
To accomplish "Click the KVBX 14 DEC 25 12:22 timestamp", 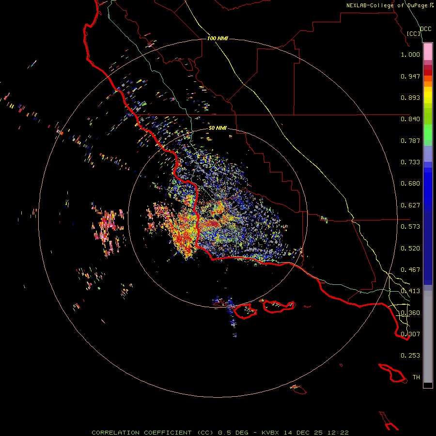I will (305, 433).
